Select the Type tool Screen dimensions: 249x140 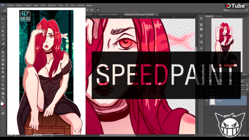[3, 81]
